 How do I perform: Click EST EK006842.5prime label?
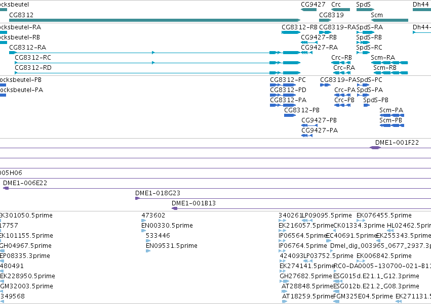pyautogui.click(x=384, y=256)
